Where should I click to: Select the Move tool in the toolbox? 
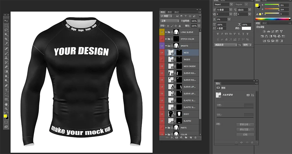6,21
